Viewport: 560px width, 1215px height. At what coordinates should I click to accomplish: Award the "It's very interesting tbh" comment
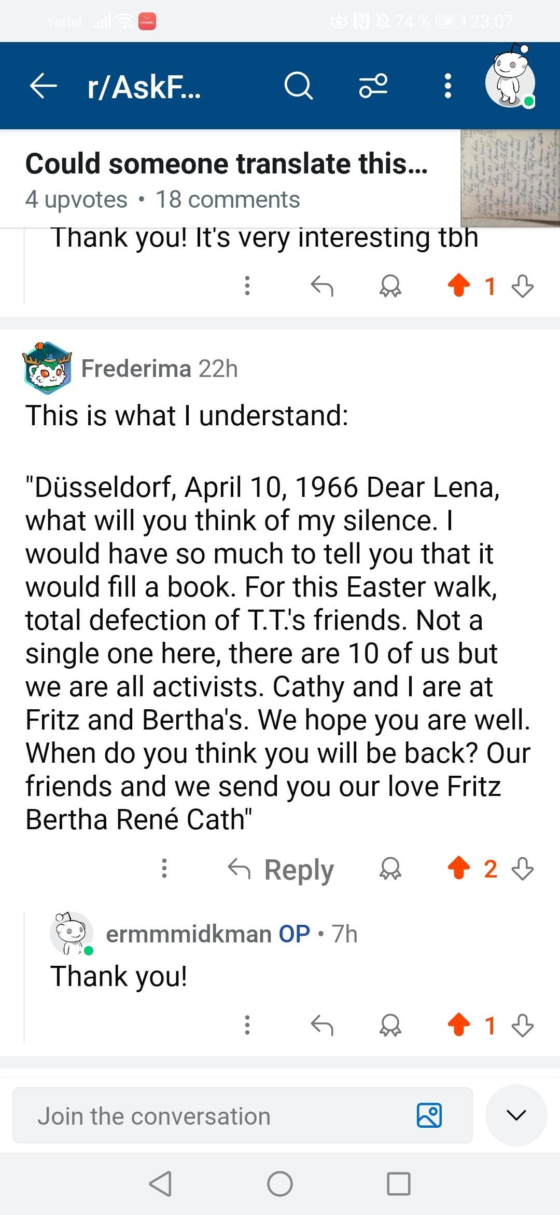[x=390, y=286]
